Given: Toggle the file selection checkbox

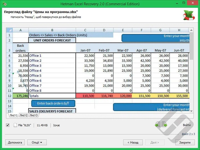Looking at the screenshot, I should [x=8, y=125].
